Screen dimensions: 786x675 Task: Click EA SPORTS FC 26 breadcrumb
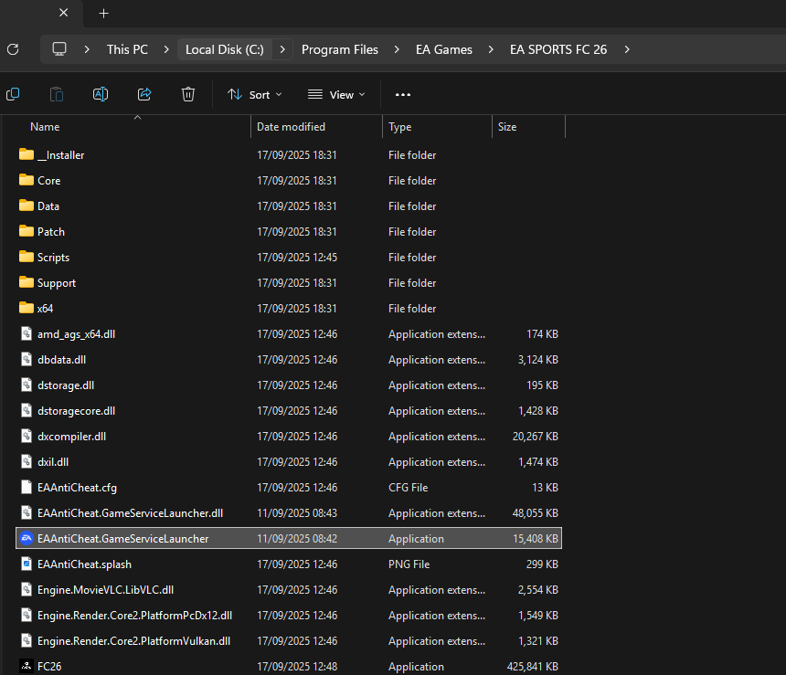(x=558, y=49)
